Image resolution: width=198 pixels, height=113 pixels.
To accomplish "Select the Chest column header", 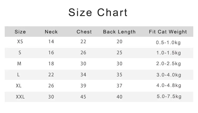I will 84,32.
